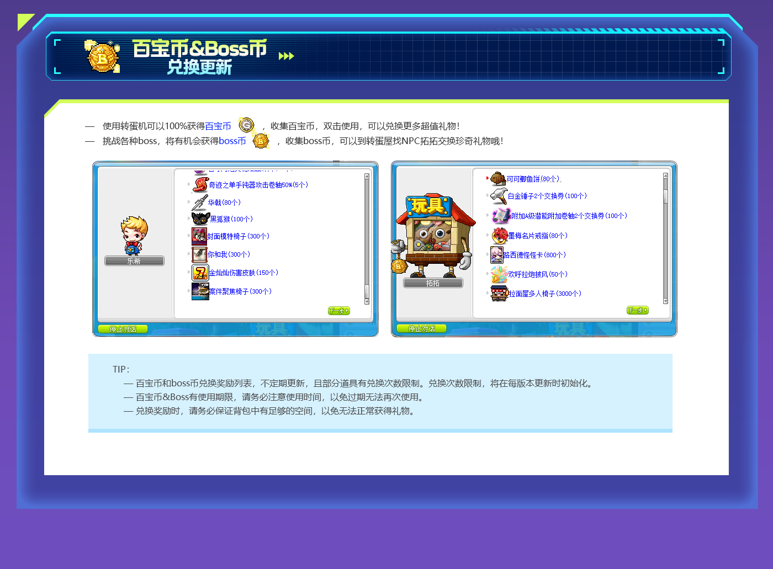
Task: Select the 你和我(300个) list entry
Action: (229, 254)
